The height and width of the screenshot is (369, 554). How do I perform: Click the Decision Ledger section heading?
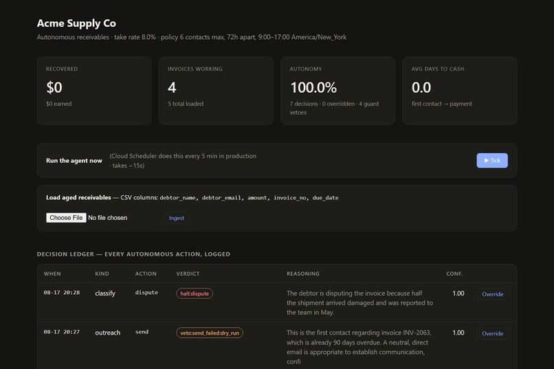tap(133, 254)
